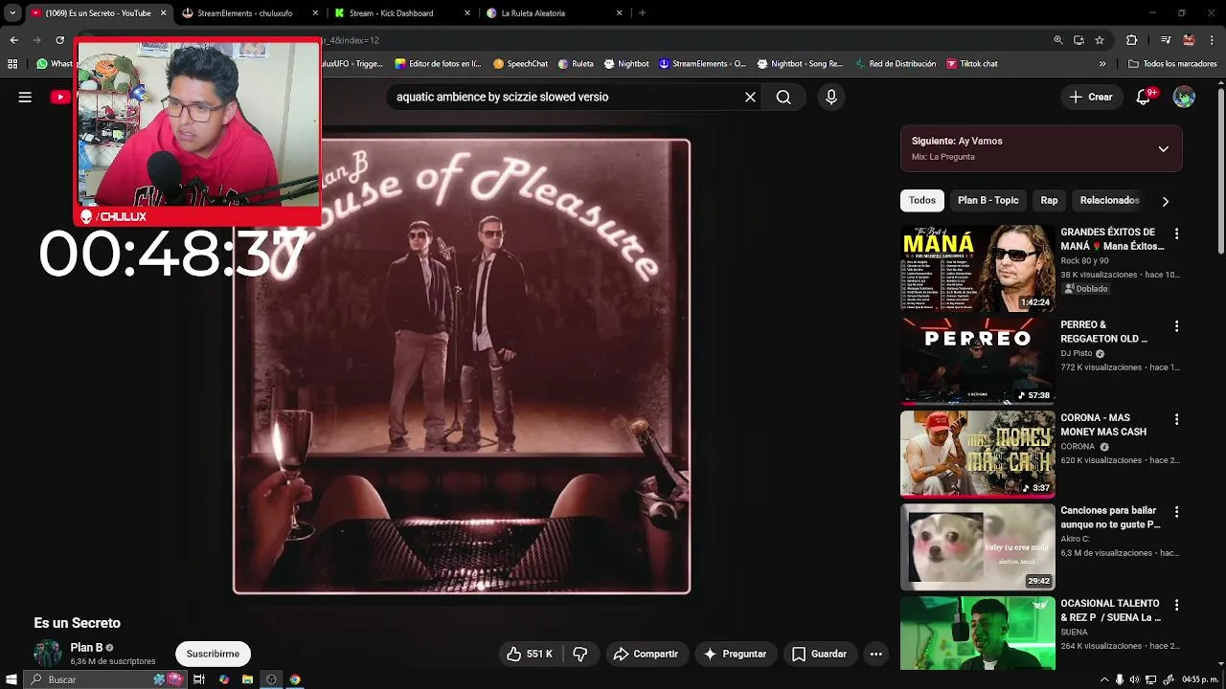Open the taskbar volume speaker icon
Image resolution: width=1226 pixels, height=689 pixels.
[x=1135, y=679]
